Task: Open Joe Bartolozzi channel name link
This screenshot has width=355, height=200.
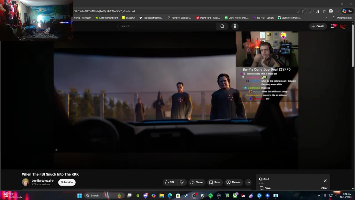Action: (41, 181)
